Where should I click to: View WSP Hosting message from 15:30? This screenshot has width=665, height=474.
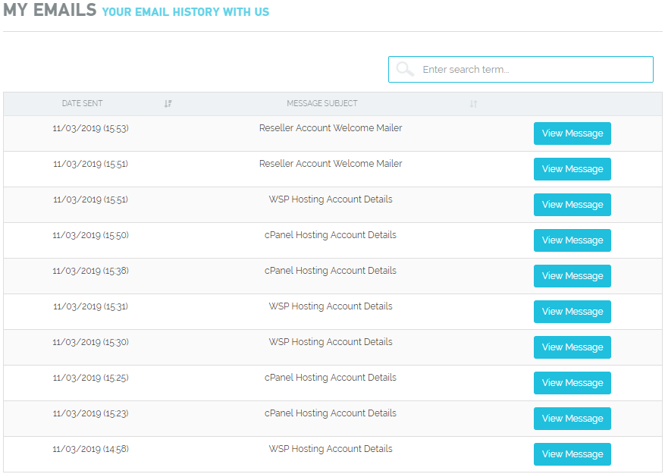[x=572, y=347]
